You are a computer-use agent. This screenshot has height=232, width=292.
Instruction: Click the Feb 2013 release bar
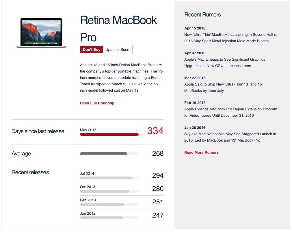pyautogui.click(x=109, y=205)
